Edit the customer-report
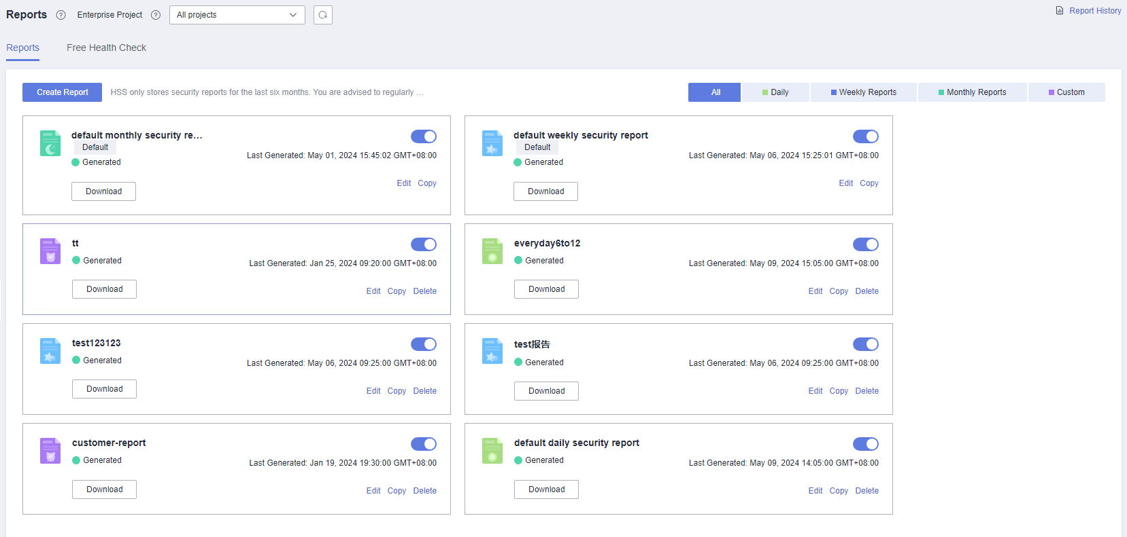 point(373,491)
